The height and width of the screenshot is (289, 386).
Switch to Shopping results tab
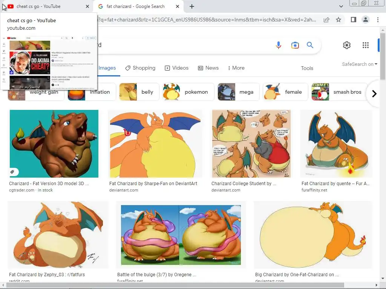[140, 68]
